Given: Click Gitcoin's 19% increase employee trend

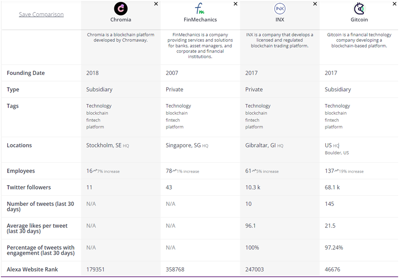Looking at the screenshot, I should point(349,171).
